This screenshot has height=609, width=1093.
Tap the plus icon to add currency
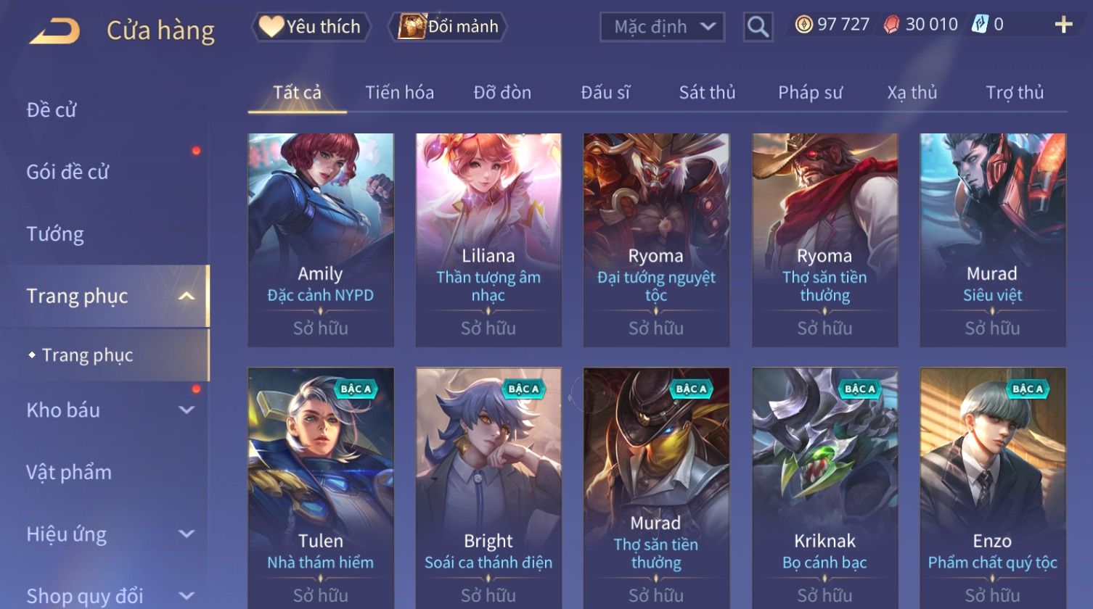coord(1063,25)
